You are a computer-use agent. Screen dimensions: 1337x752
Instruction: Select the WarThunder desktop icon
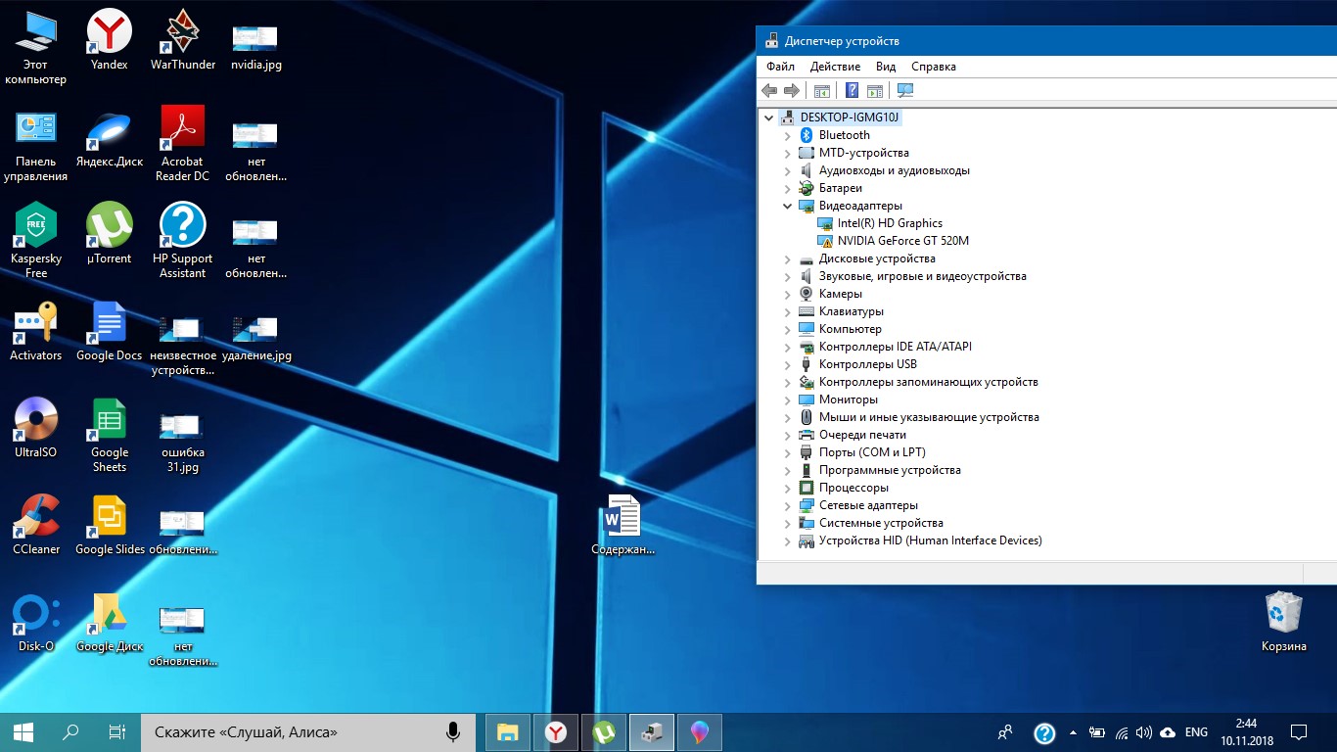coord(183,41)
